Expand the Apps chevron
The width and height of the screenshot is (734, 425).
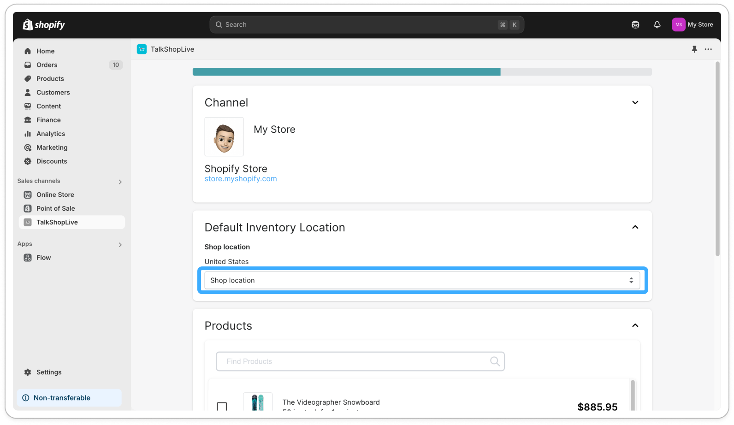pyautogui.click(x=120, y=245)
